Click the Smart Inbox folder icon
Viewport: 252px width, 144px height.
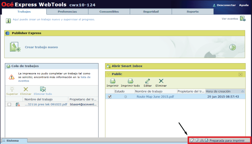[x=108, y=66]
